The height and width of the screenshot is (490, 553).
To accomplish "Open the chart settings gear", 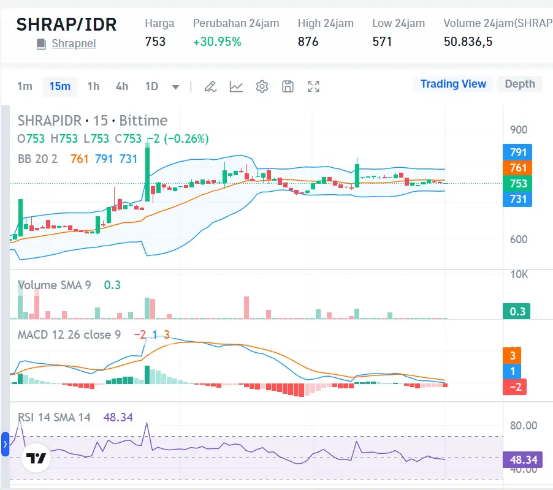I will (262, 86).
